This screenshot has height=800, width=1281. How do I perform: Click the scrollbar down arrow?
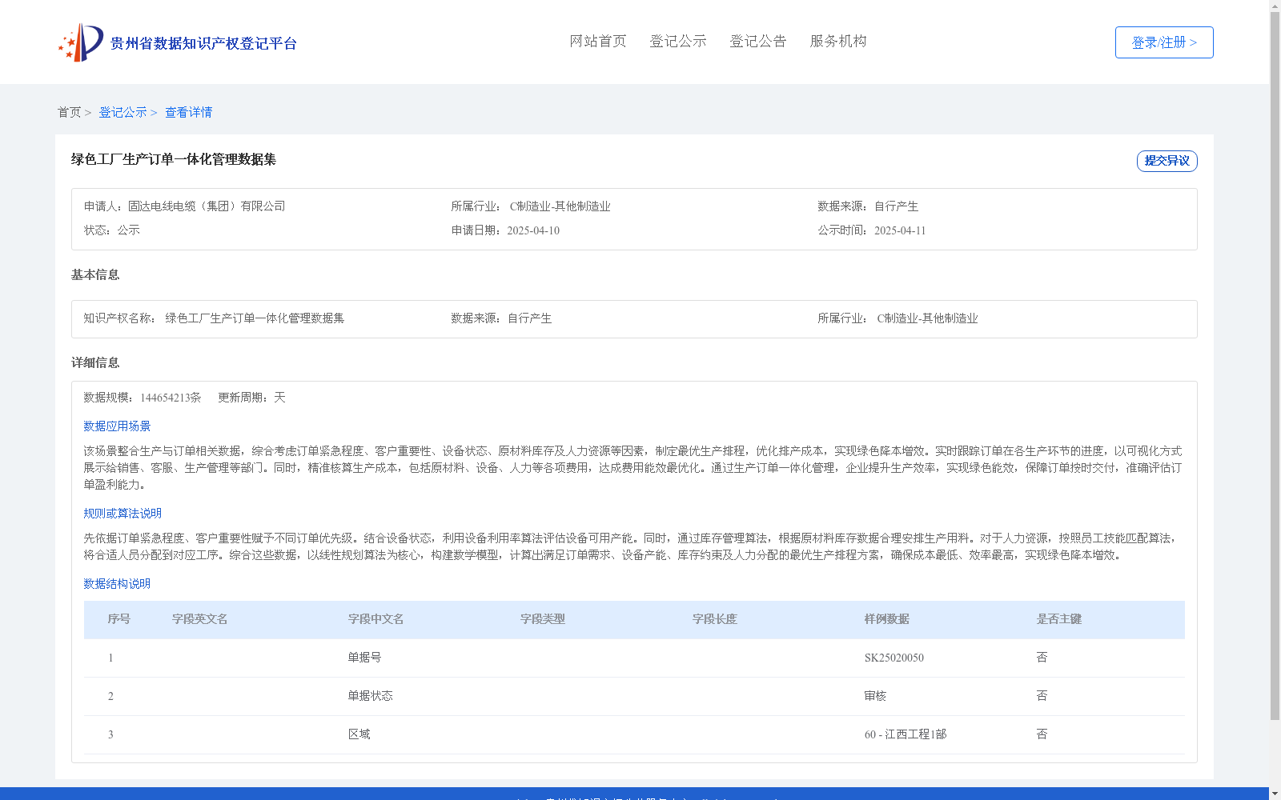coord(1275,794)
